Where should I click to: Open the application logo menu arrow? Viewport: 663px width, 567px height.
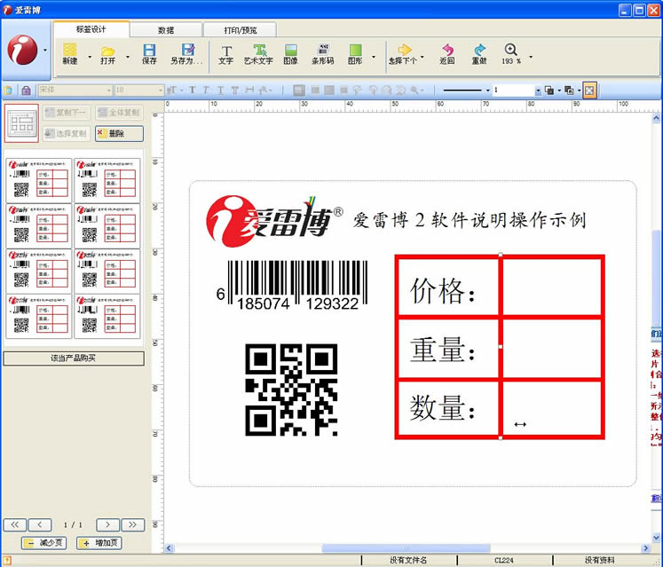pyautogui.click(x=45, y=51)
